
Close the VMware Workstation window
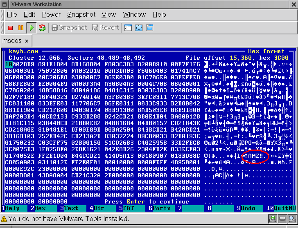[x=293, y=4]
